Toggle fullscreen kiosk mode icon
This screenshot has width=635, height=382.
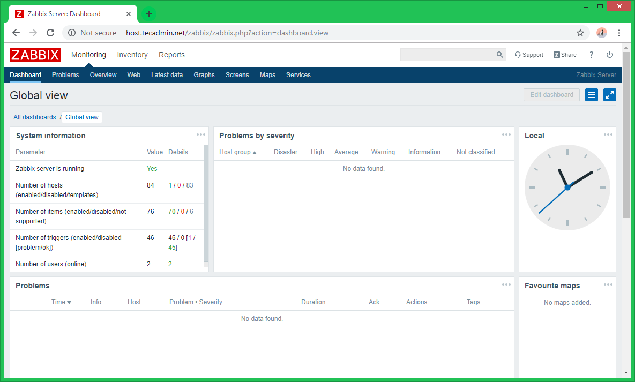[x=610, y=95]
